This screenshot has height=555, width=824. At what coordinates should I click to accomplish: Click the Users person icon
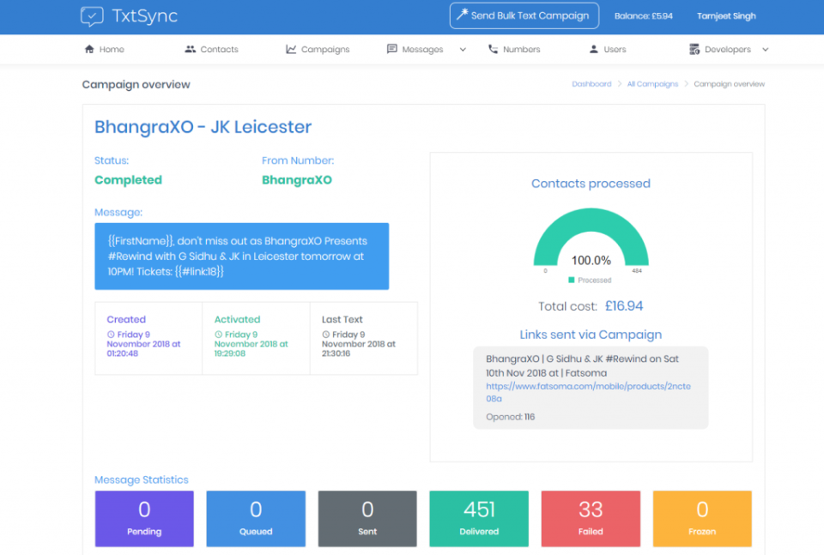click(x=593, y=49)
